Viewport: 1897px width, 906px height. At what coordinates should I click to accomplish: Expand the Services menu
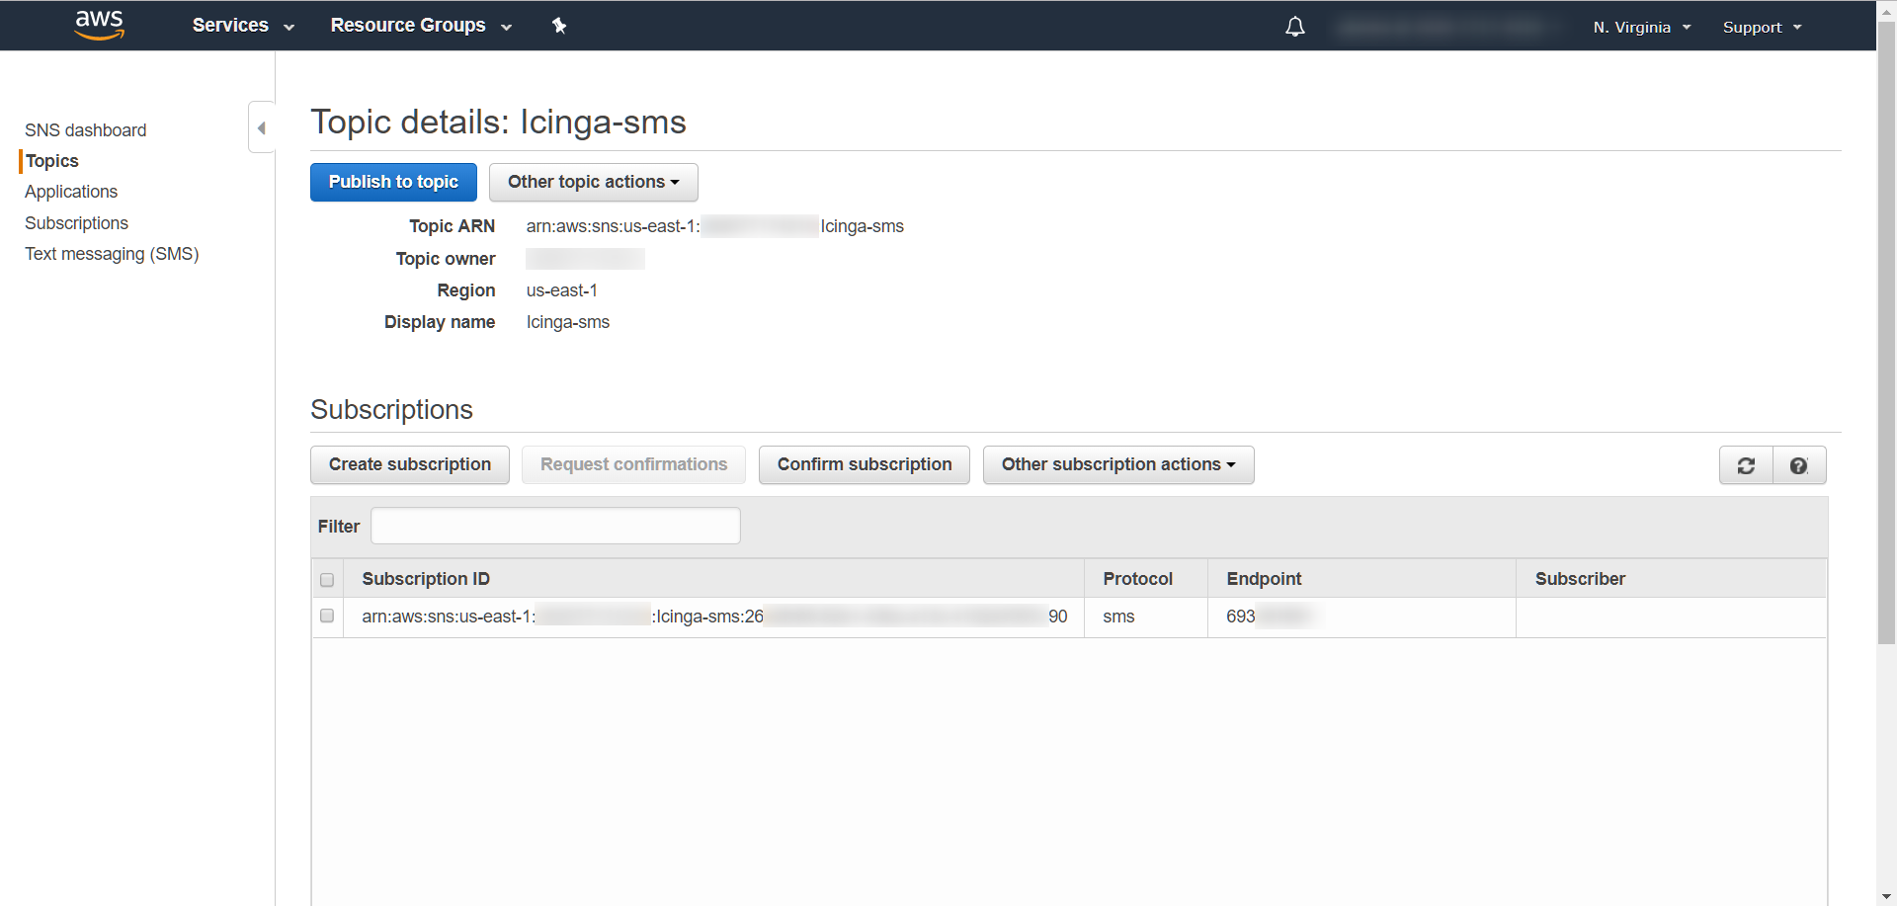(x=243, y=26)
